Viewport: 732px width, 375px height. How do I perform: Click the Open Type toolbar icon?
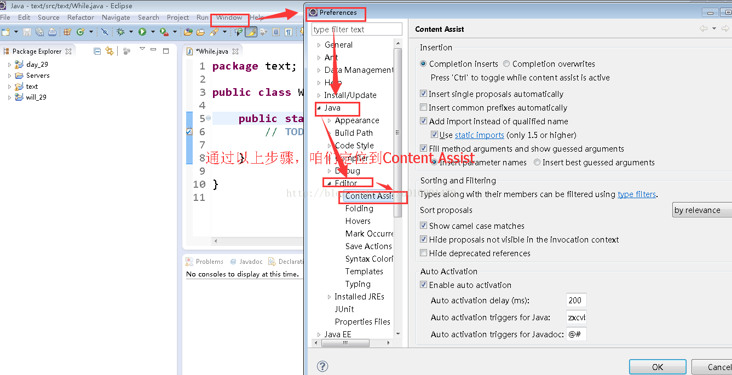[188, 32]
